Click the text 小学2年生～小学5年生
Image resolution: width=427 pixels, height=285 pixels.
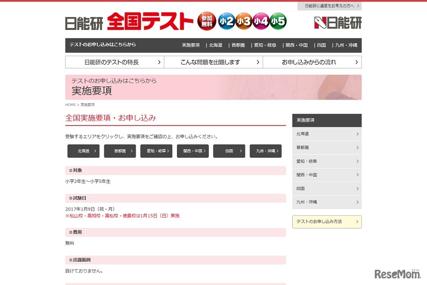(x=88, y=181)
